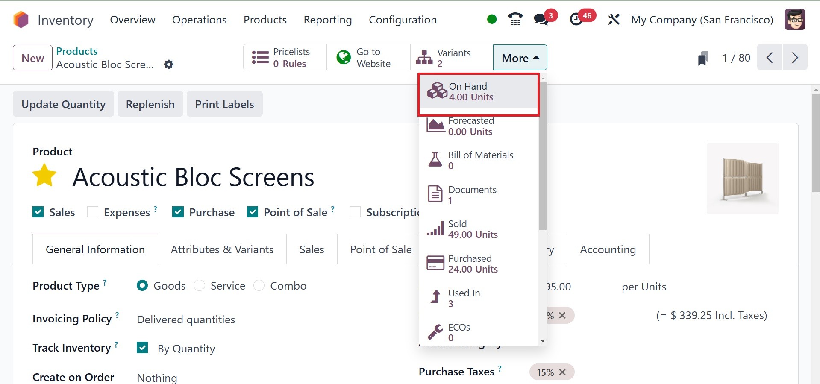Screen dimensions: 820x384
Task: Open the chat messages icon
Action: (541, 19)
